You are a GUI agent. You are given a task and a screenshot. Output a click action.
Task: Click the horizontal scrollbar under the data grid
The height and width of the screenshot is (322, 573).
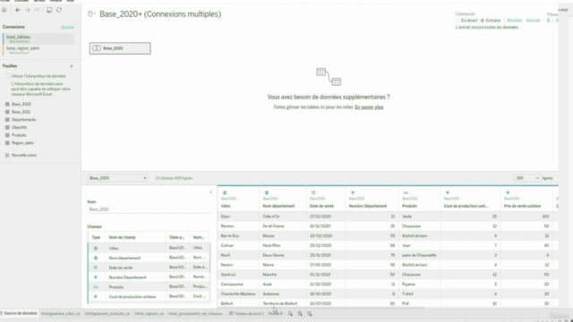(x=321, y=308)
